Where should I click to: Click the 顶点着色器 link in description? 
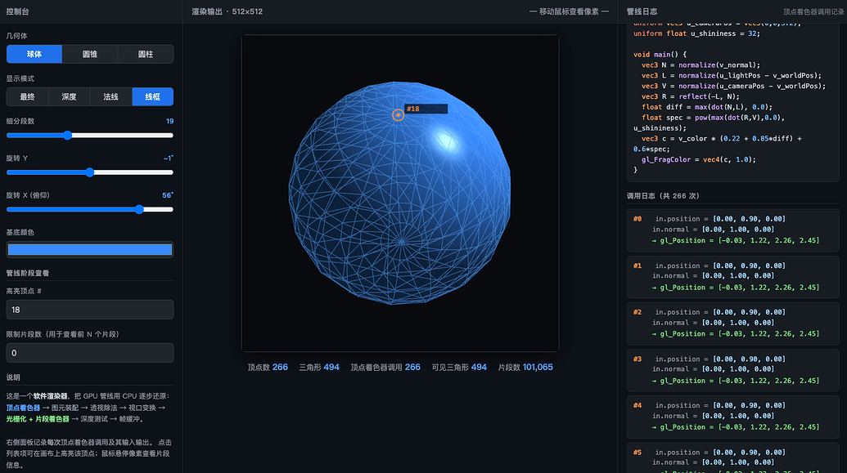[x=23, y=408]
